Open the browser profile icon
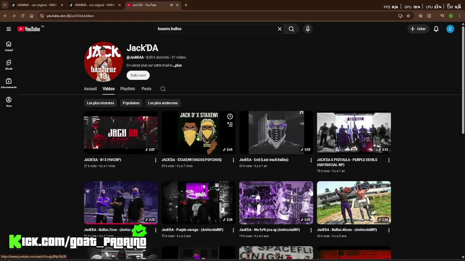 [x=451, y=16]
